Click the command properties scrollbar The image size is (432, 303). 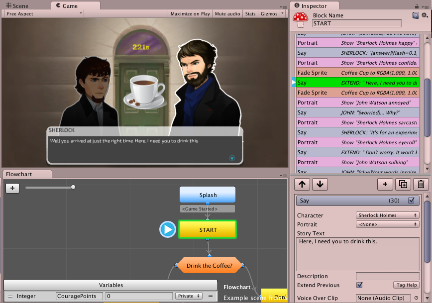point(427,231)
